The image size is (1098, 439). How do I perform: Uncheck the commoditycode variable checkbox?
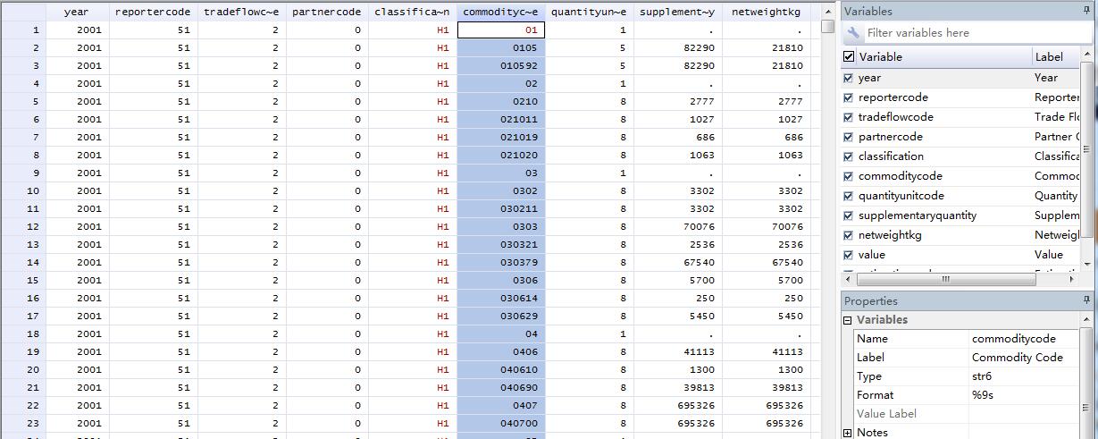(x=849, y=176)
